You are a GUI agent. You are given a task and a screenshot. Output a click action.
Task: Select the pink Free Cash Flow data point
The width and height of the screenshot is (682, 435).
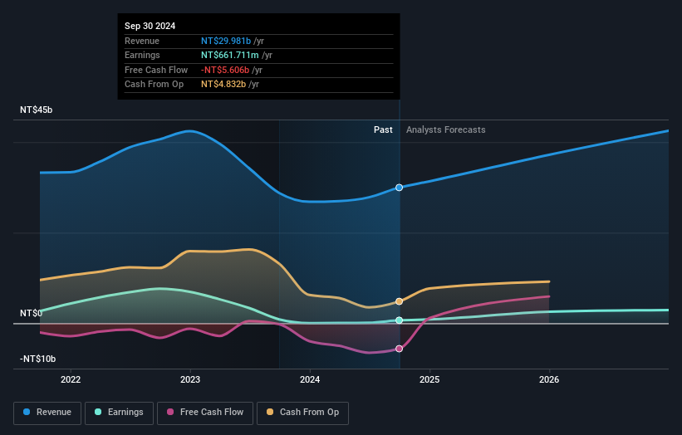point(399,349)
